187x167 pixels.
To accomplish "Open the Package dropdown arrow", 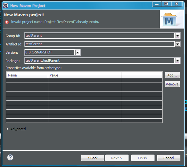I will (x=177, y=61).
